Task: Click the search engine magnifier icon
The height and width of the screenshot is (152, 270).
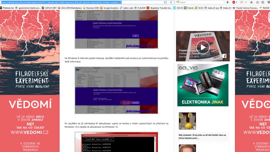Action: point(177,2)
